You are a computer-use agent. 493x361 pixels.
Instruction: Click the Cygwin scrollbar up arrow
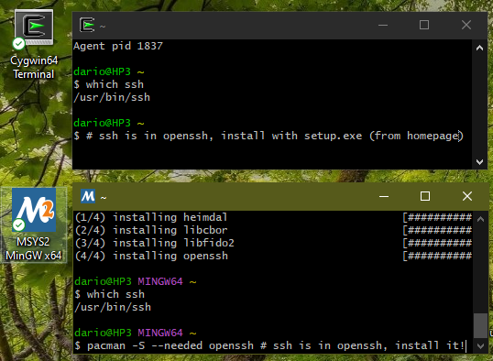pyautogui.click(x=479, y=48)
